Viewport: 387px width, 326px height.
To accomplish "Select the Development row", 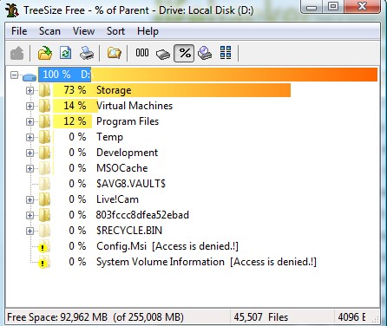I will [105, 153].
